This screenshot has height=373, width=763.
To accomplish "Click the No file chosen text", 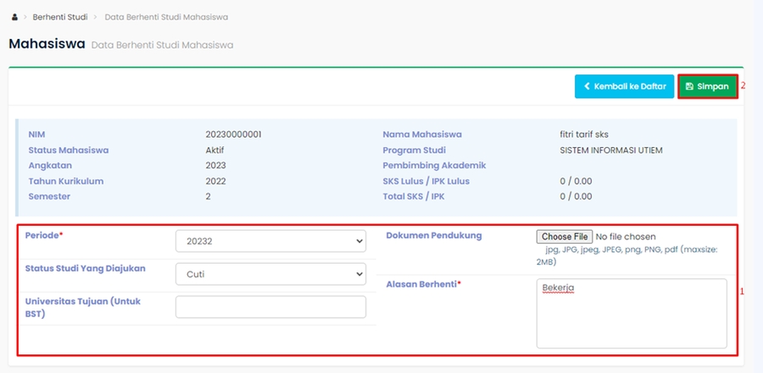I will [626, 237].
